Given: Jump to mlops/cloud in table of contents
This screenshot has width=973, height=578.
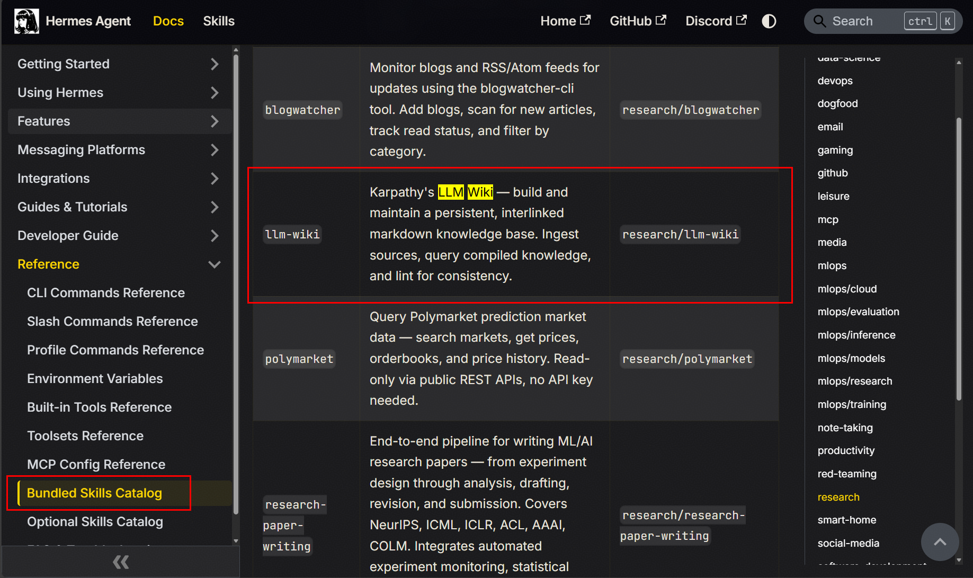Looking at the screenshot, I should point(847,289).
